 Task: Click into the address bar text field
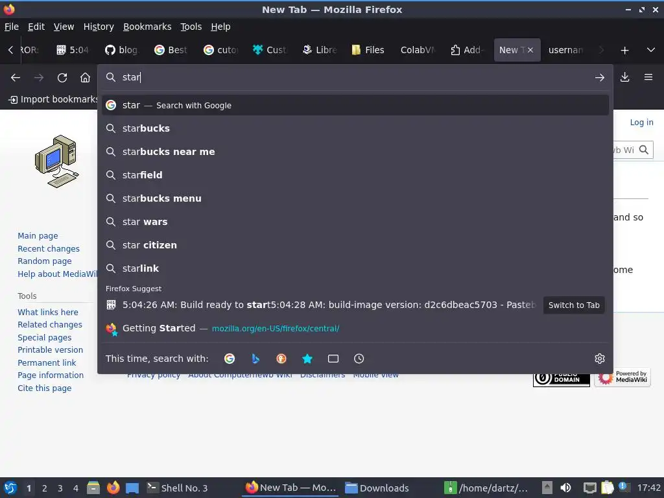[x=356, y=77]
